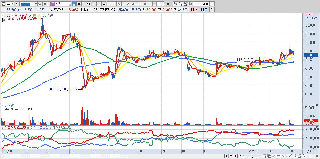
Task: Click the blue 120 moving average label
Action: click(51, 15)
